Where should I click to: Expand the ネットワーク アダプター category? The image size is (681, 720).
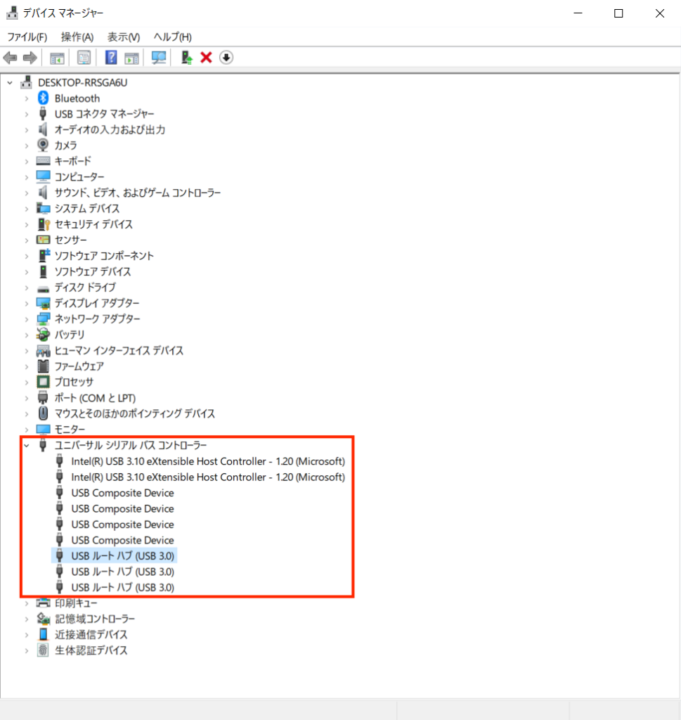coord(27,319)
